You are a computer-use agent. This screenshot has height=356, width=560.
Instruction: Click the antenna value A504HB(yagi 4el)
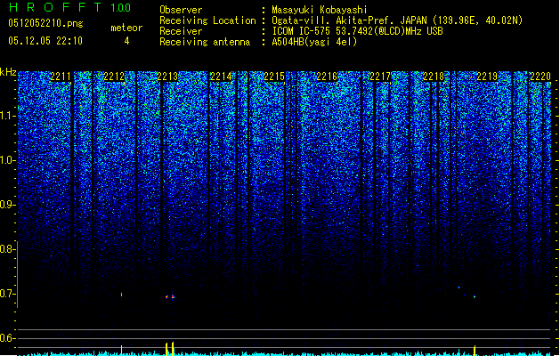click(x=314, y=42)
